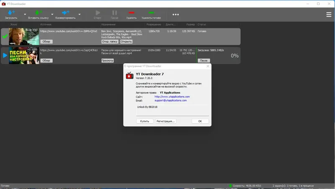Image resolution: width=335 pixels, height=189 pixels.
Task: Click the 0% progress indicator
Action: [x=234, y=56]
